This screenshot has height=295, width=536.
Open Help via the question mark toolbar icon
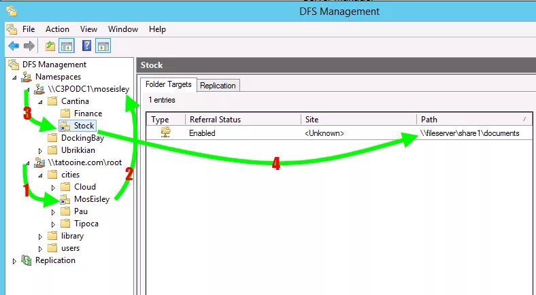pos(87,46)
